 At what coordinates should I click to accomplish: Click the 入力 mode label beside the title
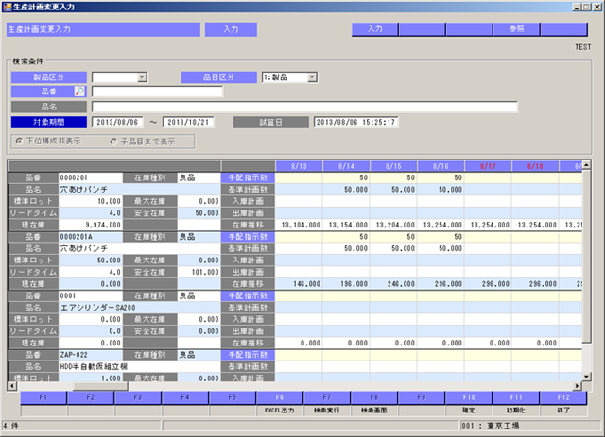[231, 29]
